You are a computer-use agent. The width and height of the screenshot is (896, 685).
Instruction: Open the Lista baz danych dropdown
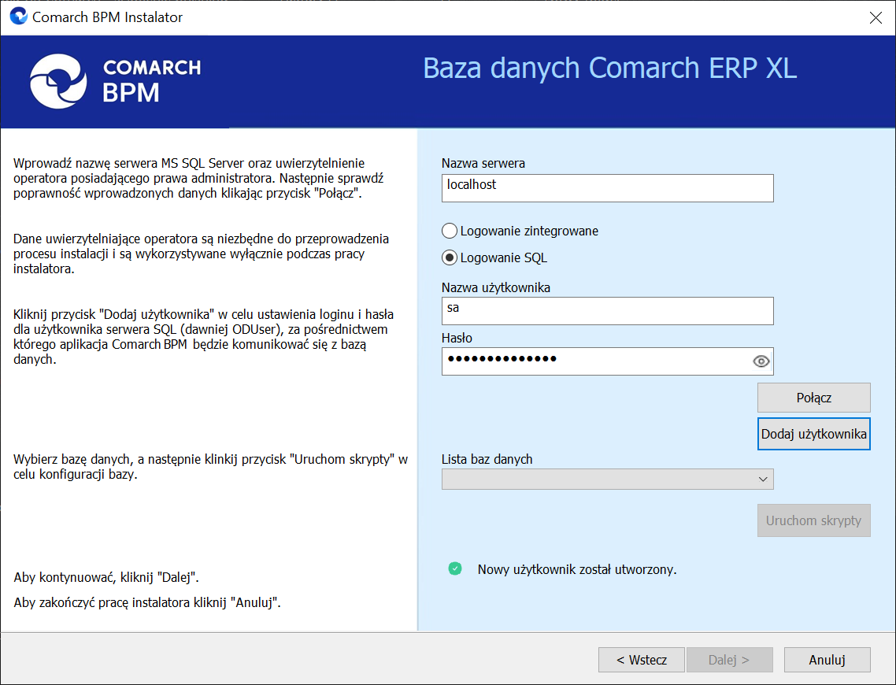pos(607,479)
